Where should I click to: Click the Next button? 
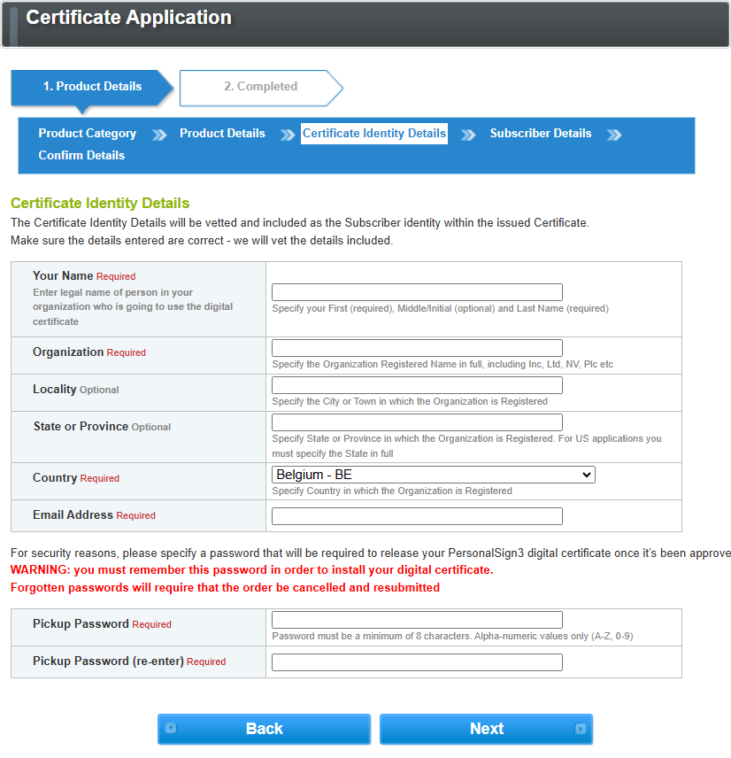486,729
